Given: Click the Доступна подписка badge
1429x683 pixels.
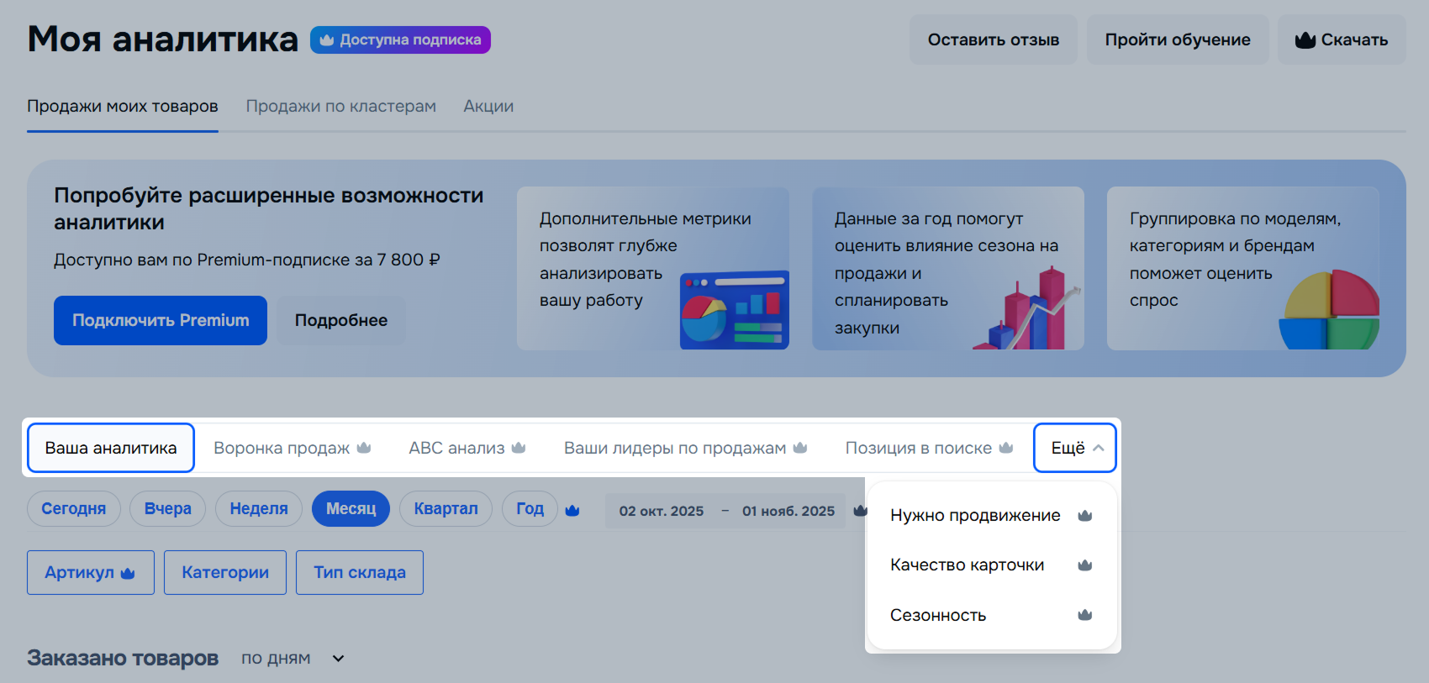Looking at the screenshot, I should (400, 39).
